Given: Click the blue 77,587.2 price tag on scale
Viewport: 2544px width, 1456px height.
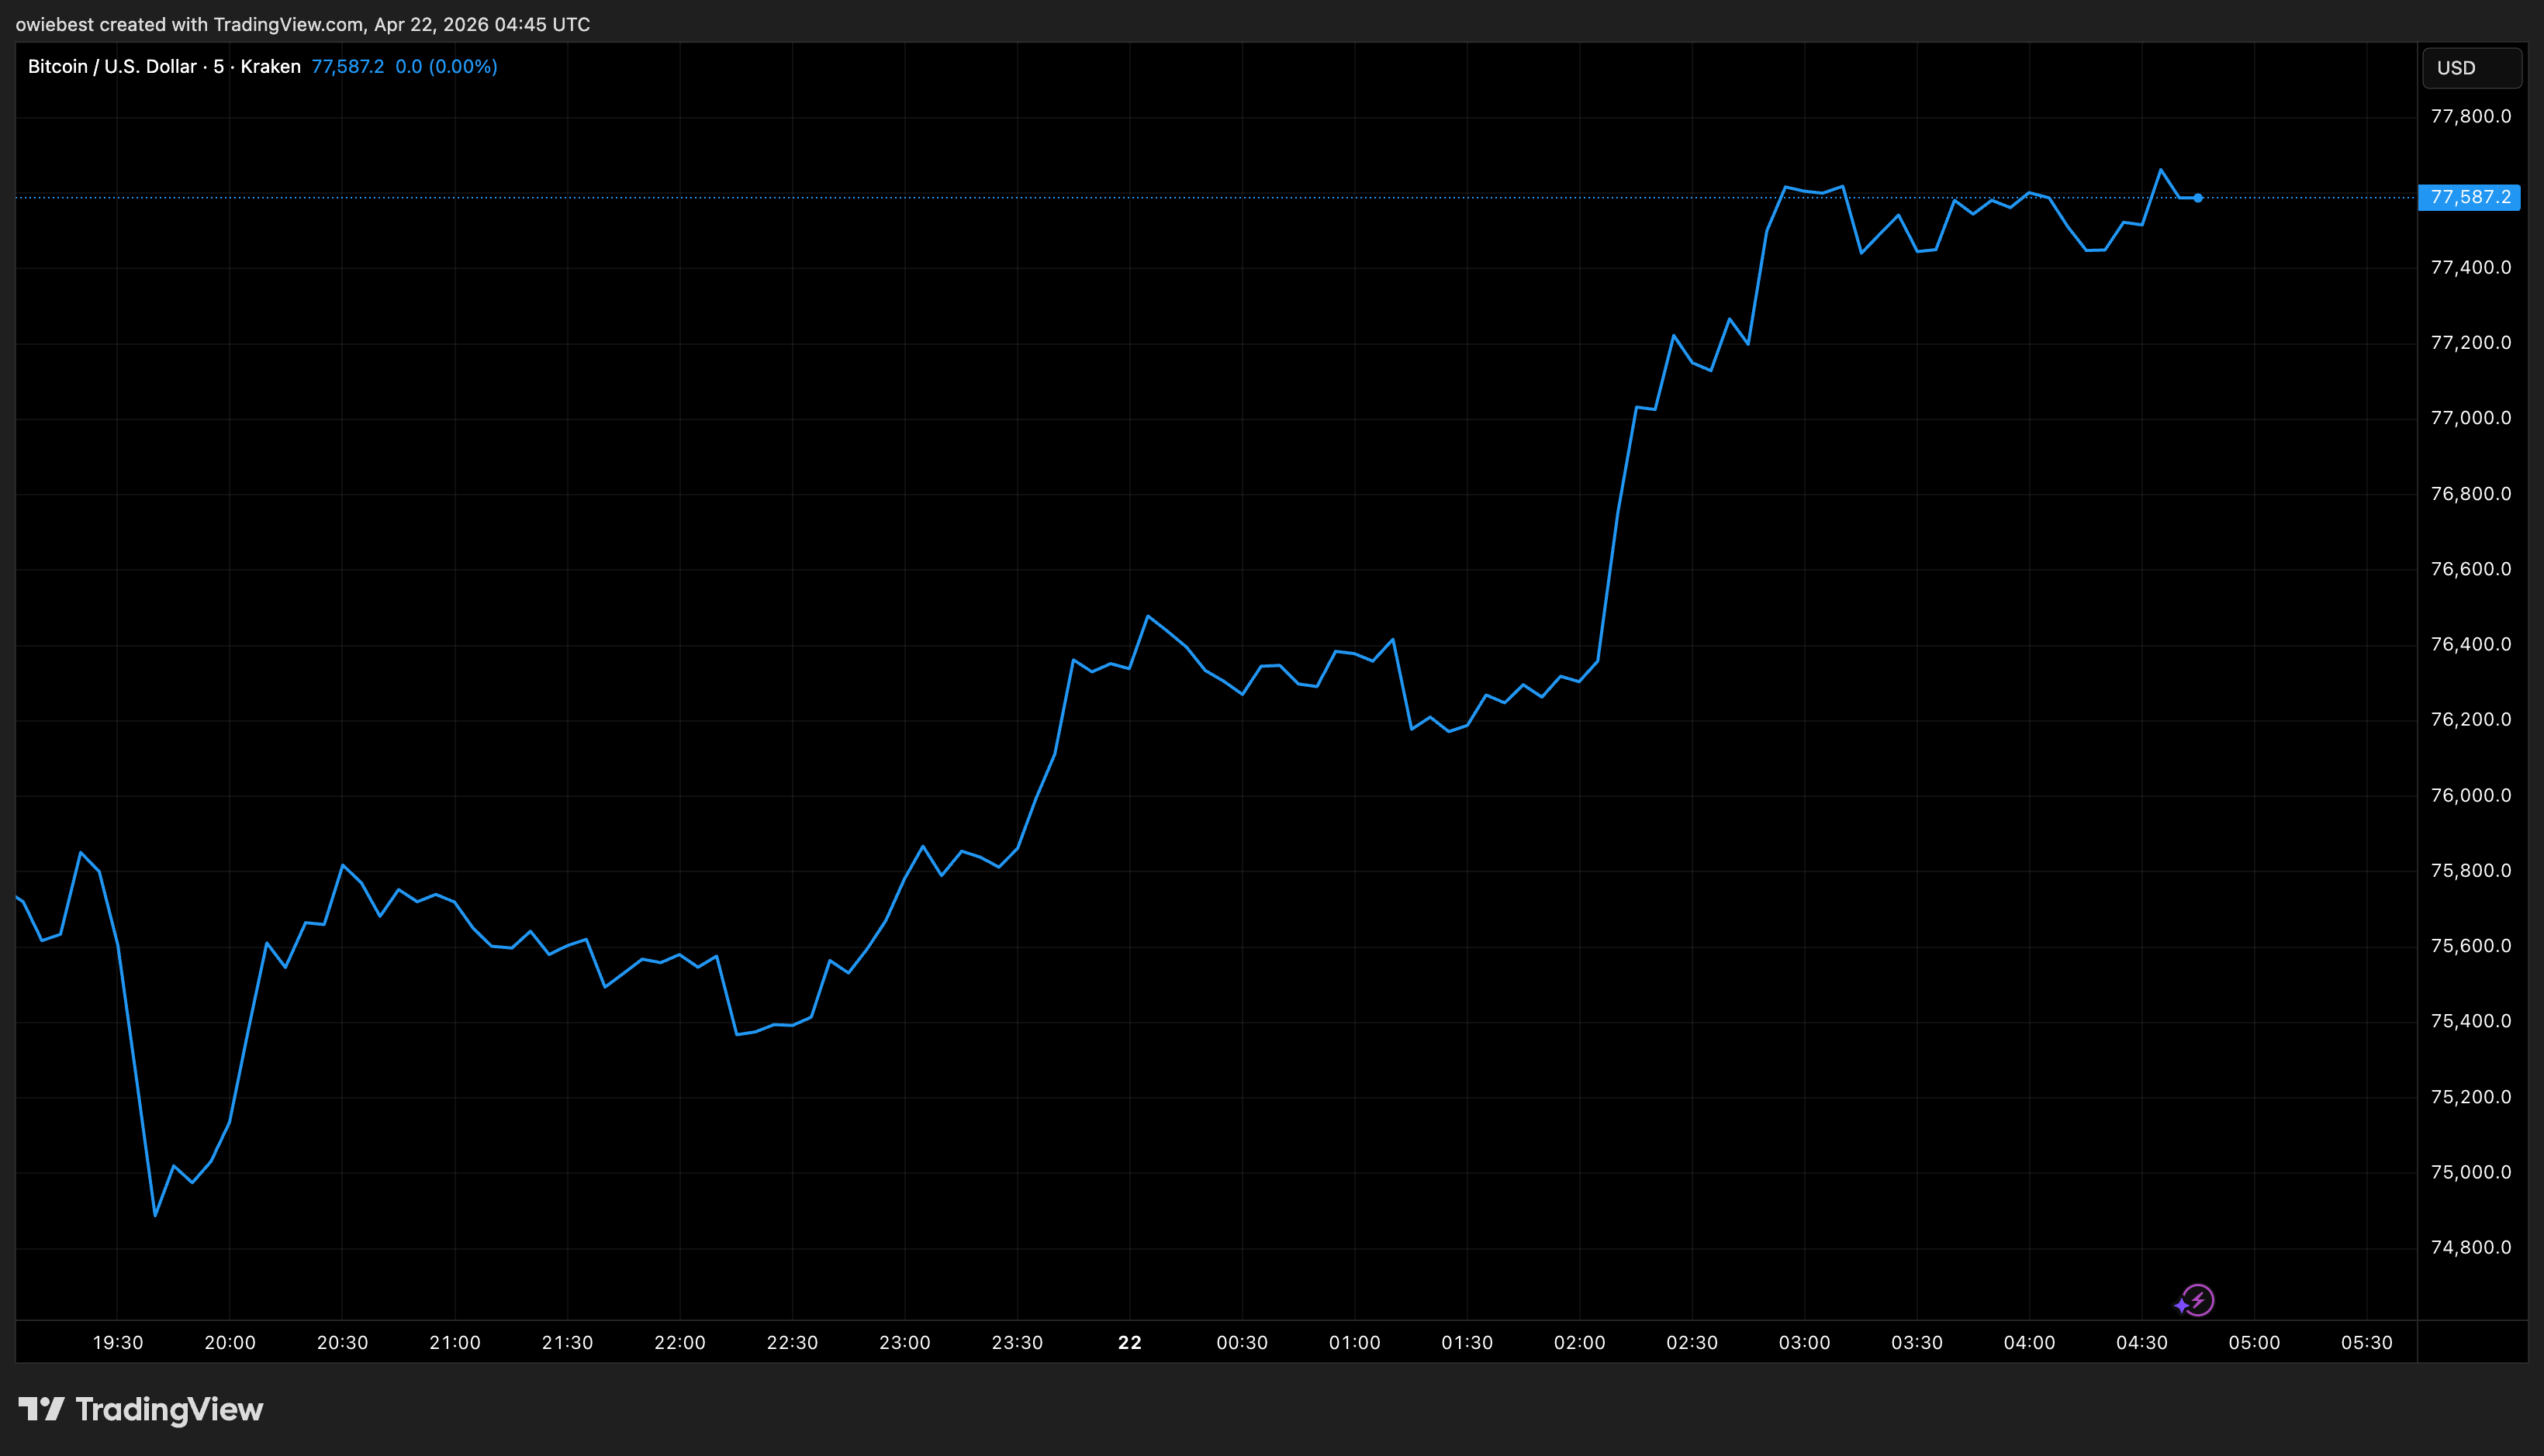Looking at the screenshot, I should (x=2471, y=198).
